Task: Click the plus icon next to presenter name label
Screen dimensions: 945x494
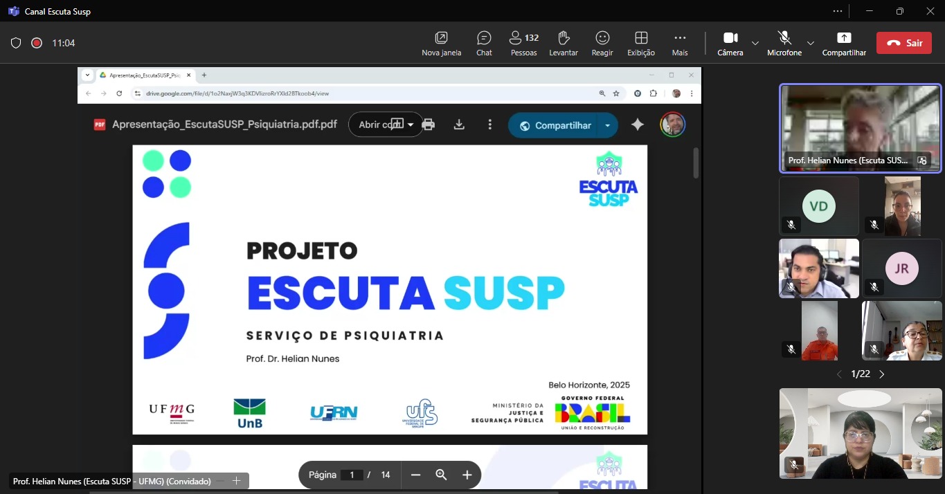Action: coord(236,481)
